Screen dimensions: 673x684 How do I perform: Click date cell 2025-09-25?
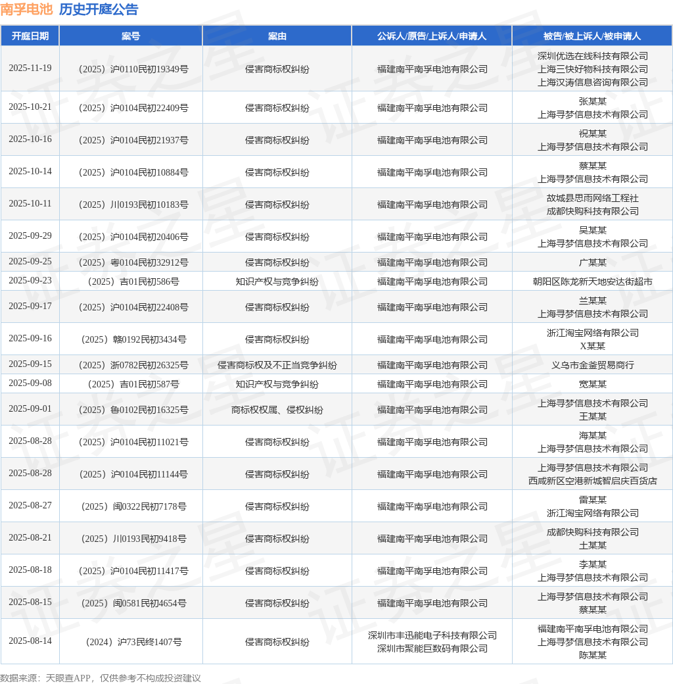30,261
